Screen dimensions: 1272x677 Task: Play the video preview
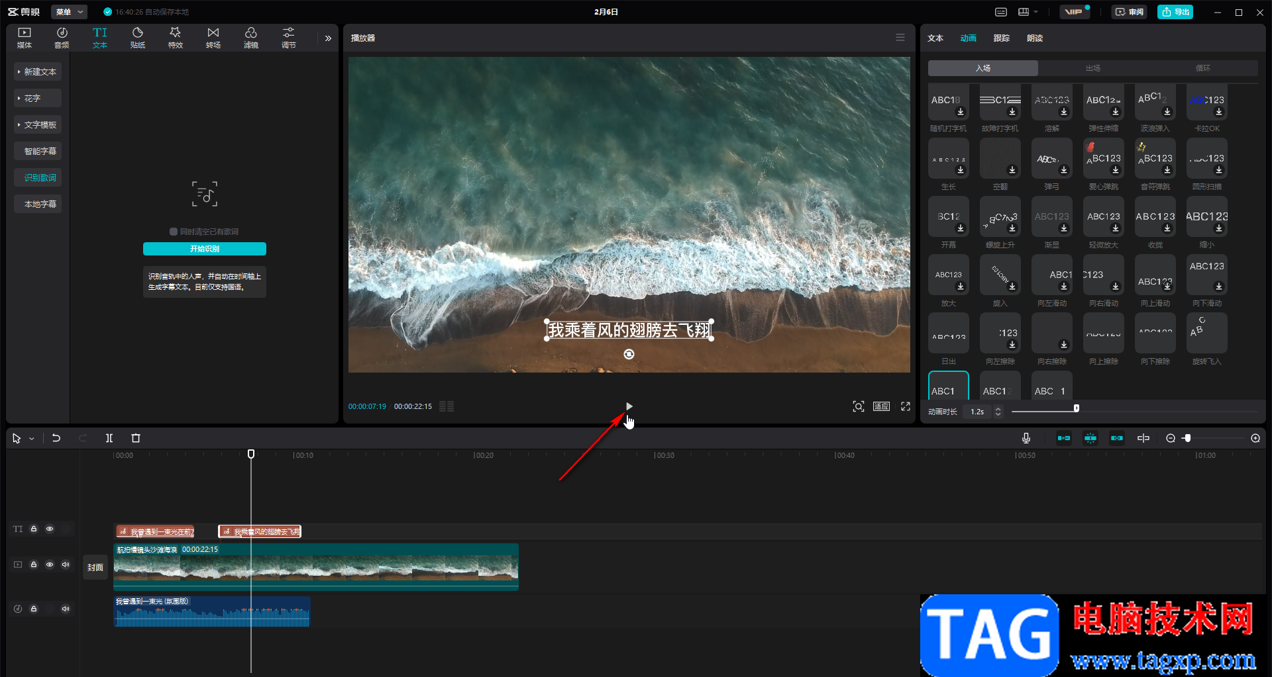pyautogui.click(x=629, y=406)
